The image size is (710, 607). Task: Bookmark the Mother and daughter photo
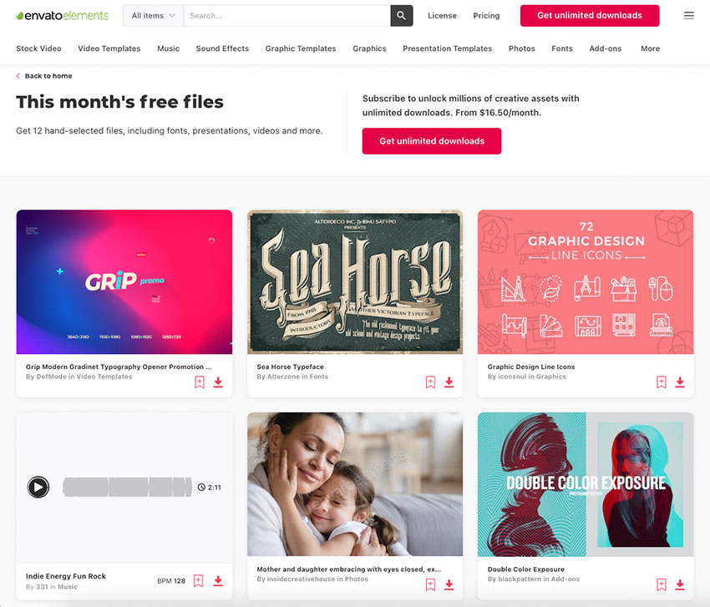(431, 584)
